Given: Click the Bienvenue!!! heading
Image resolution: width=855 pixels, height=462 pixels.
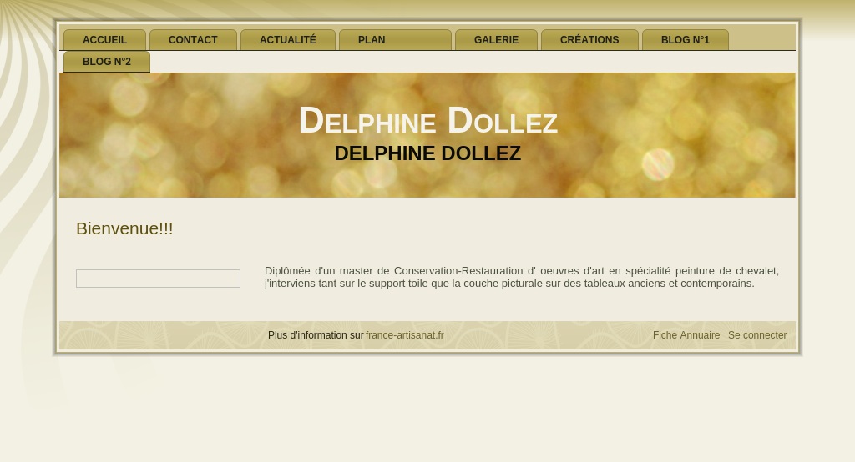Looking at the screenshot, I should coord(124,228).
